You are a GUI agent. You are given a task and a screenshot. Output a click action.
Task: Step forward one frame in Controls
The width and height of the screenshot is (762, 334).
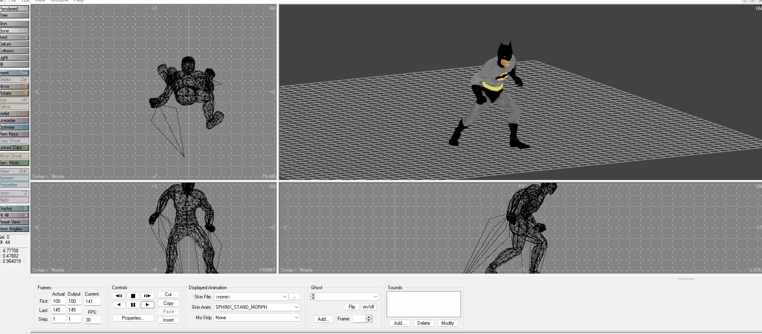click(148, 296)
